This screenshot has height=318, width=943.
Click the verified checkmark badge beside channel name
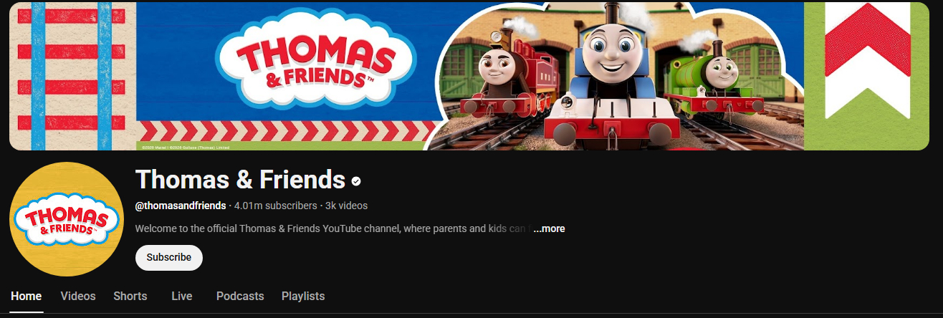[x=356, y=180]
